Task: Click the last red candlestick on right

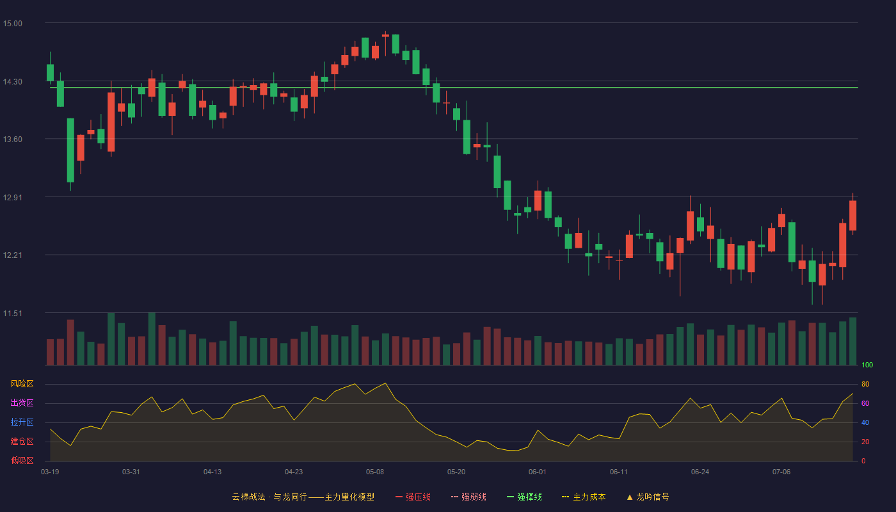Action: [x=852, y=215]
